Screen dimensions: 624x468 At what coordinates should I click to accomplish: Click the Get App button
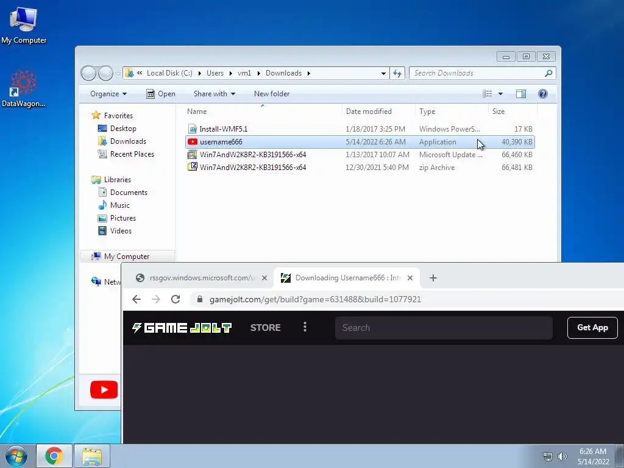tap(592, 327)
